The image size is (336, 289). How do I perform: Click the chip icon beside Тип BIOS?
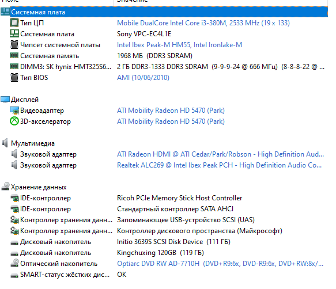click(x=14, y=77)
